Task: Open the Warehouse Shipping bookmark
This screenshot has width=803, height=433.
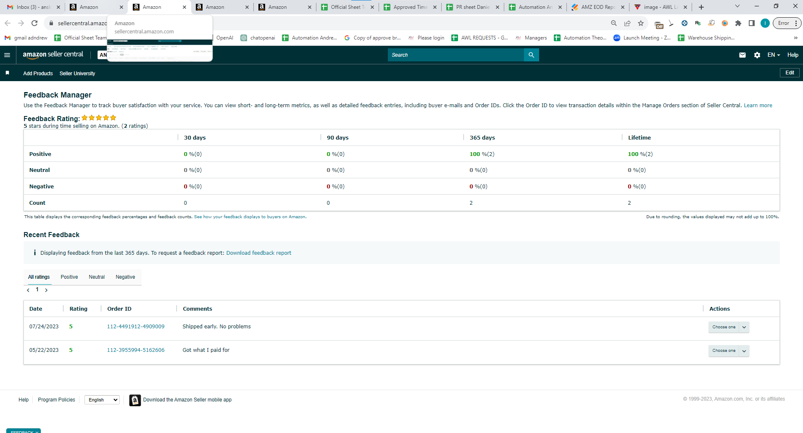Action: tap(706, 38)
